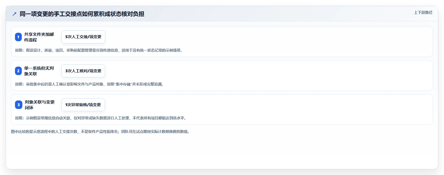This screenshot has width=444, height=175.
Task: Click the 共享文件夹加邮件流程 step label
Action: click(x=39, y=37)
